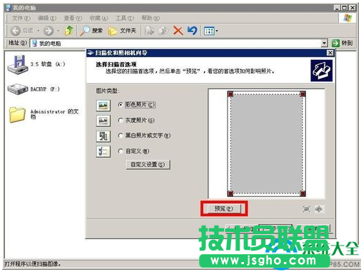Click the custom settings checklist icon
361x272 pixels.
click(103, 151)
